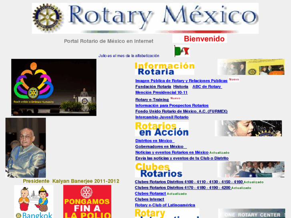
Task: Click Actualizado tag beside Noticias y eventos
Action: [x=219, y=153]
